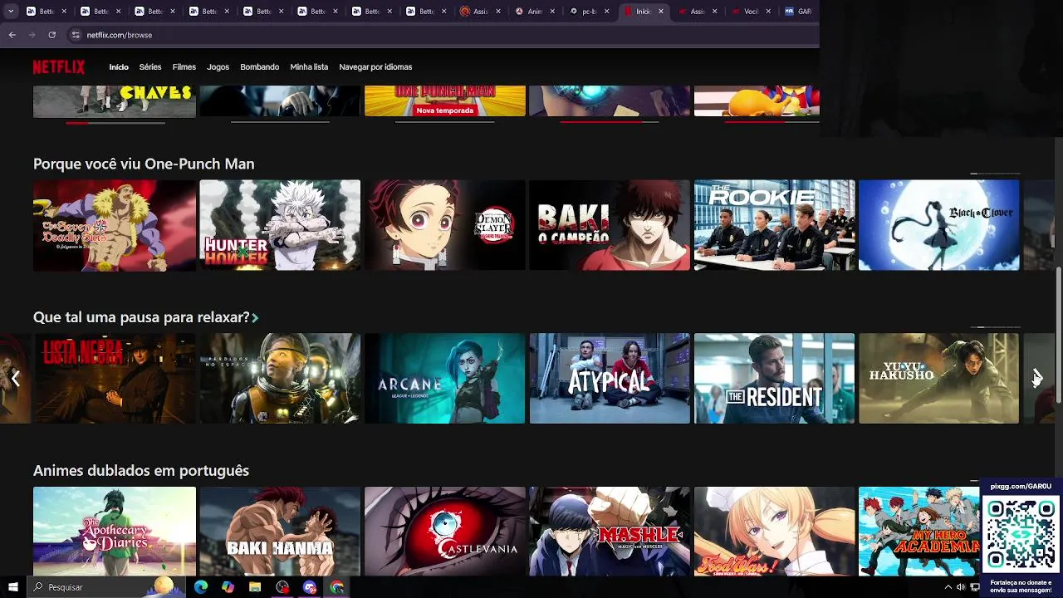Screen dimensions: 1063x598
Task: Click the progress bar under One Punch Man
Action: pyautogui.click(x=445, y=122)
